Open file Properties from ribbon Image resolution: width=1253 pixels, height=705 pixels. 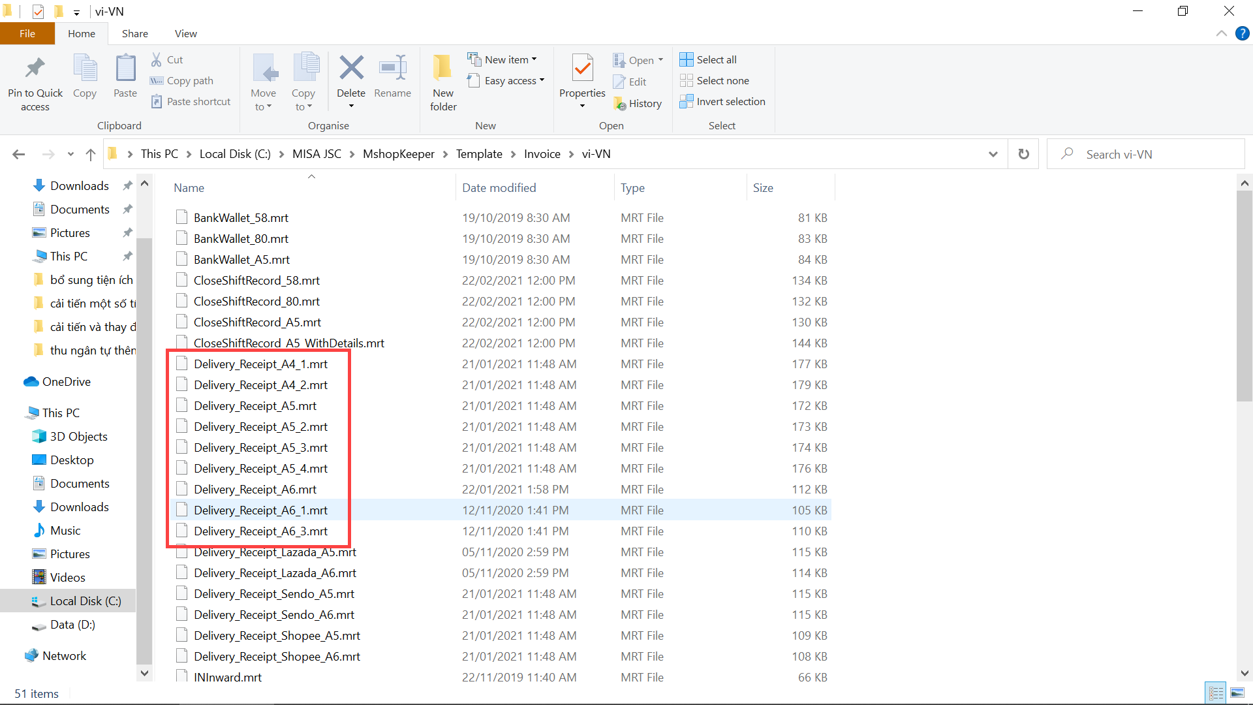(x=582, y=69)
